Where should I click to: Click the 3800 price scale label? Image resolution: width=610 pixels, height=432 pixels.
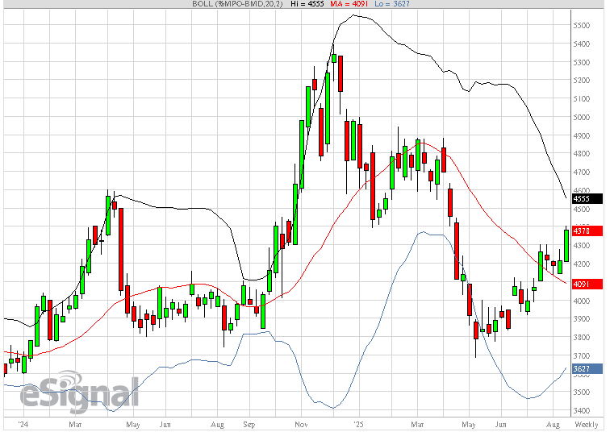(x=582, y=337)
